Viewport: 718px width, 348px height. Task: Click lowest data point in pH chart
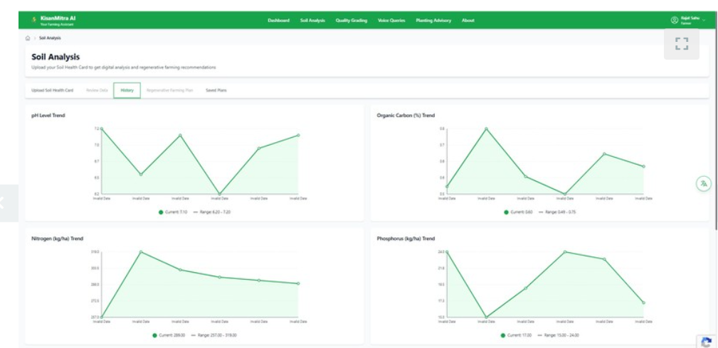[219, 194]
